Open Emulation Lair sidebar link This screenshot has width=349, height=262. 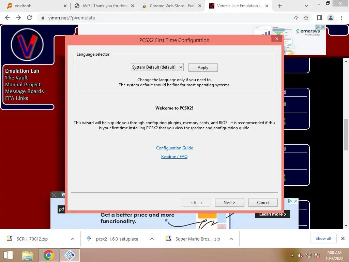click(22, 71)
